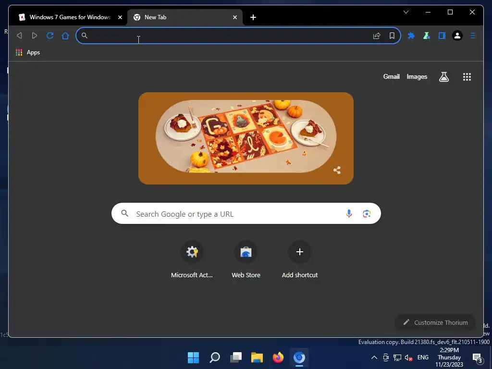Click the Search Google or type a URL box

pos(246,213)
